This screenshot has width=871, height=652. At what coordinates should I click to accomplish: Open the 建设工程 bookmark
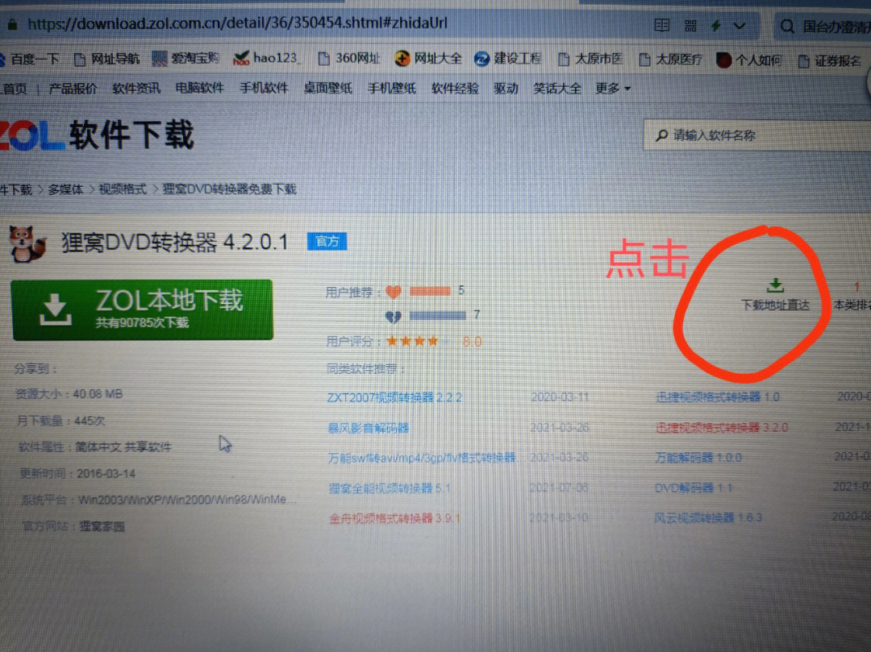(x=508, y=58)
